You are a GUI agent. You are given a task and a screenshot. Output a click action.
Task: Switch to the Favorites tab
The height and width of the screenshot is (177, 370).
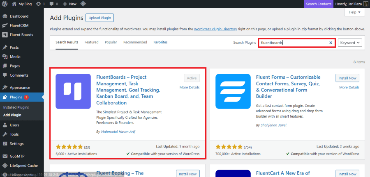(160, 42)
